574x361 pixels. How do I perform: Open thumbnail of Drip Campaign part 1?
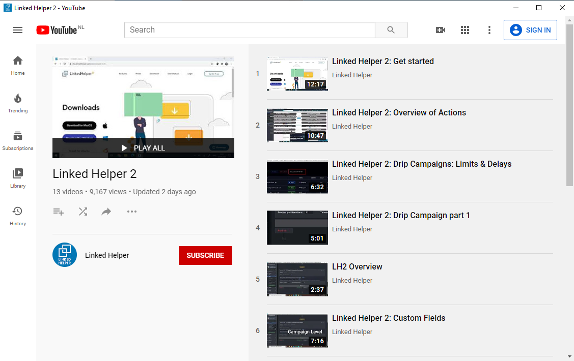point(297,228)
